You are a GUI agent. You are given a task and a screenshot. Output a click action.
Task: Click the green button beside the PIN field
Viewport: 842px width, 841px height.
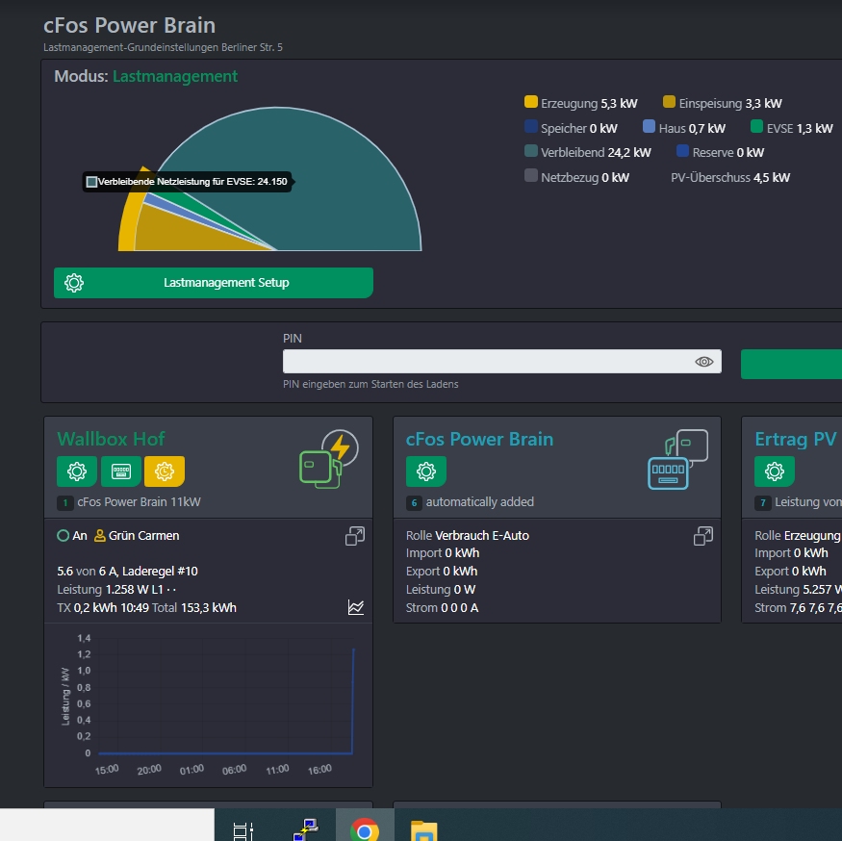[x=792, y=364]
